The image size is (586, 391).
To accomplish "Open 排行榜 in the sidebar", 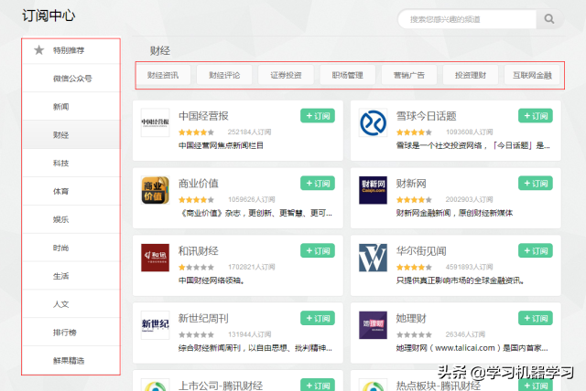I will click(71, 333).
